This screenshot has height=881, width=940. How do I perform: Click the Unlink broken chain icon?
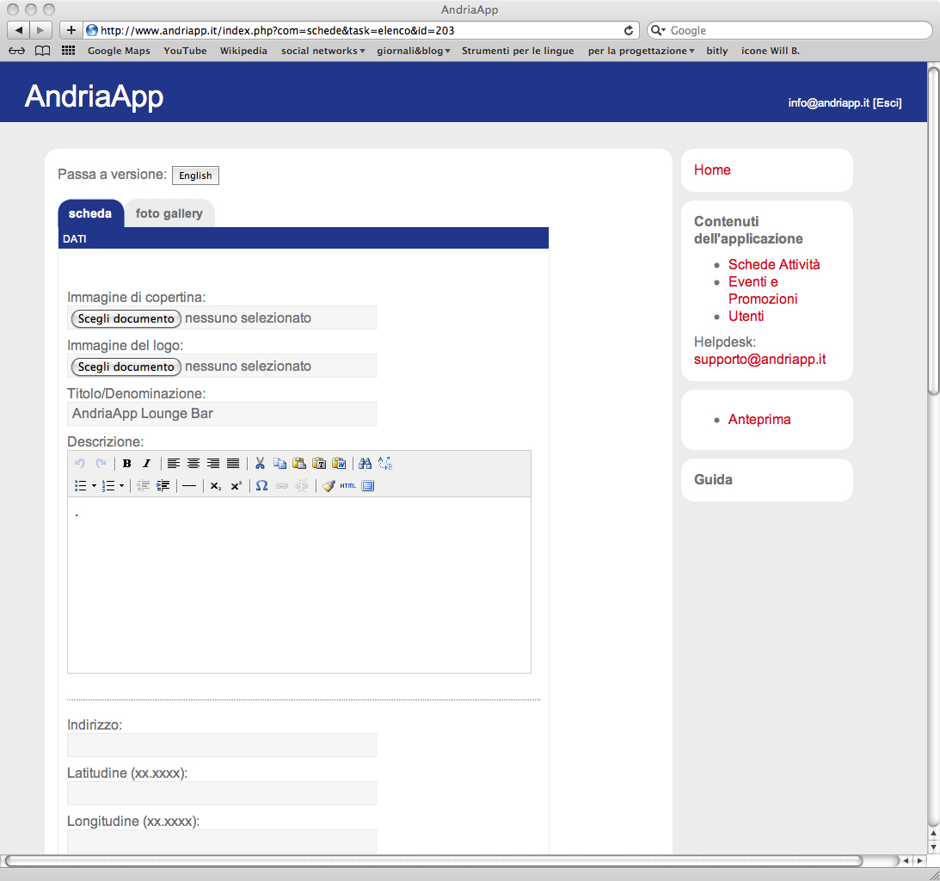(302, 486)
